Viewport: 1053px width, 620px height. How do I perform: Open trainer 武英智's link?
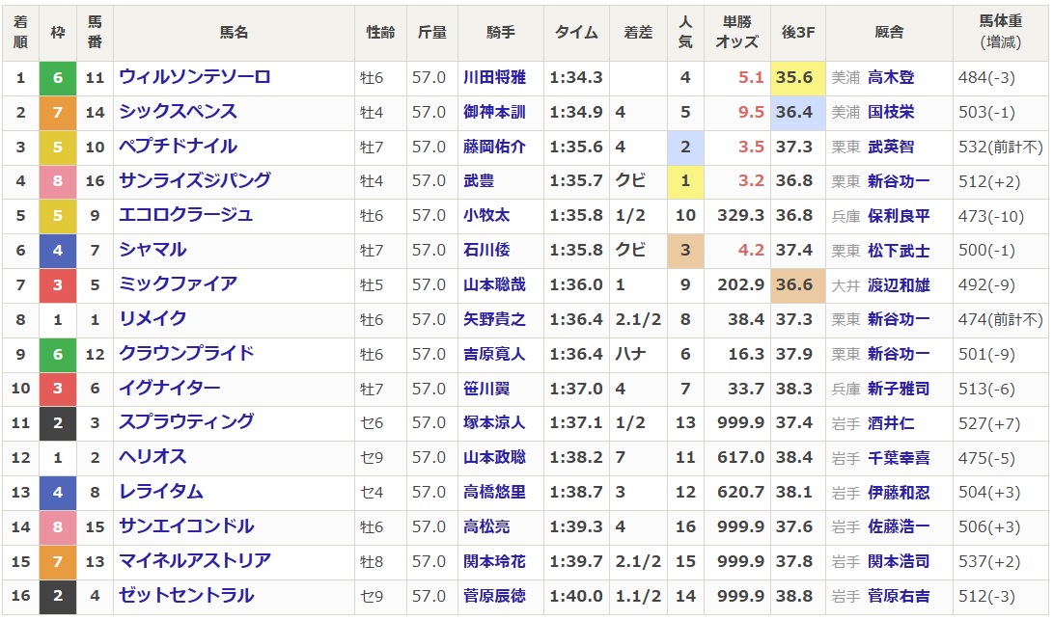pyautogui.click(x=890, y=147)
